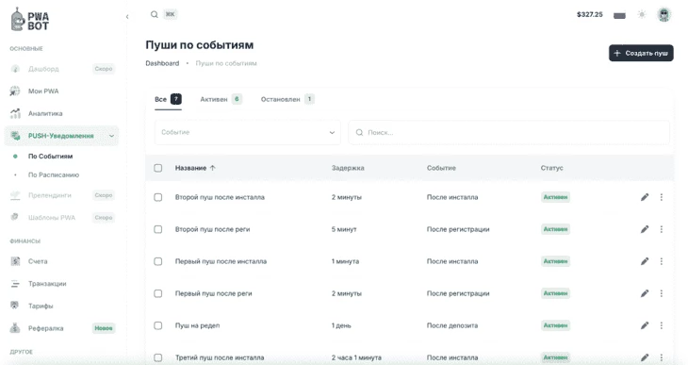Sort by Название column arrow

213,168
